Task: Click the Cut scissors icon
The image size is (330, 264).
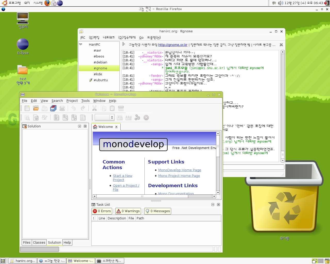Action: [x=94, y=108]
